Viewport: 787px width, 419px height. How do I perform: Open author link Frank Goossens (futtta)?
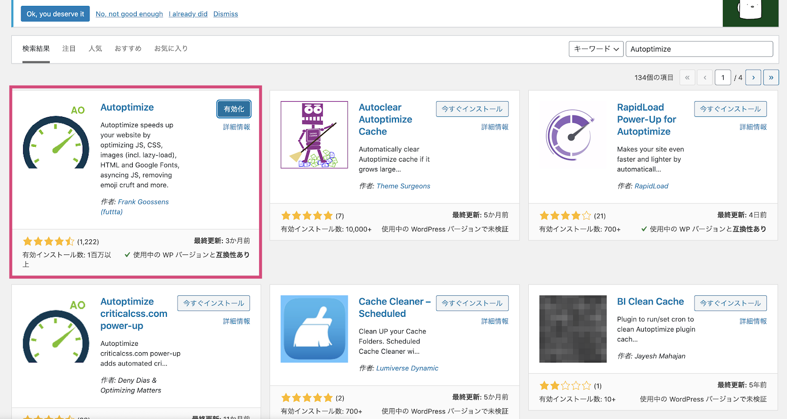tap(135, 207)
